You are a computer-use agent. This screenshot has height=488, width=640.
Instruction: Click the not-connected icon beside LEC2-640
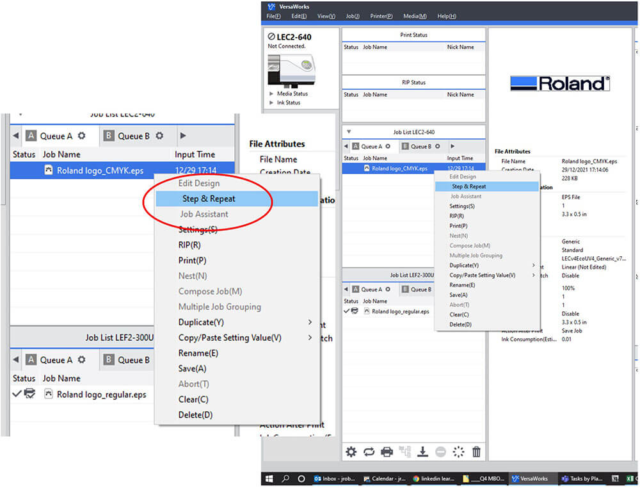pos(271,37)
